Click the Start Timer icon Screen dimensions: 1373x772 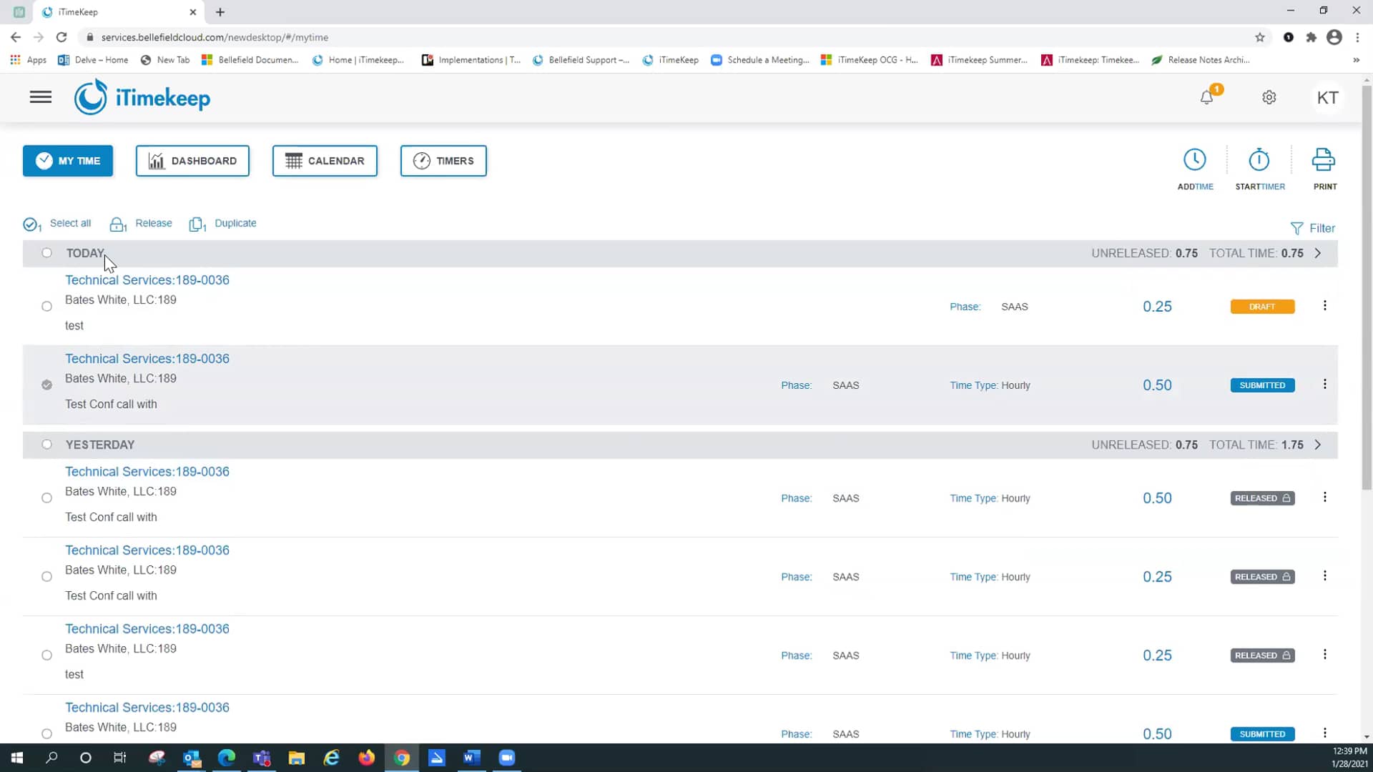[1259, 159]
